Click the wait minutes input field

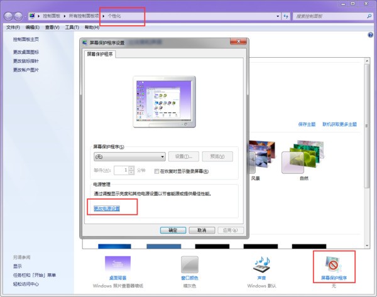[x=122, y=170]
